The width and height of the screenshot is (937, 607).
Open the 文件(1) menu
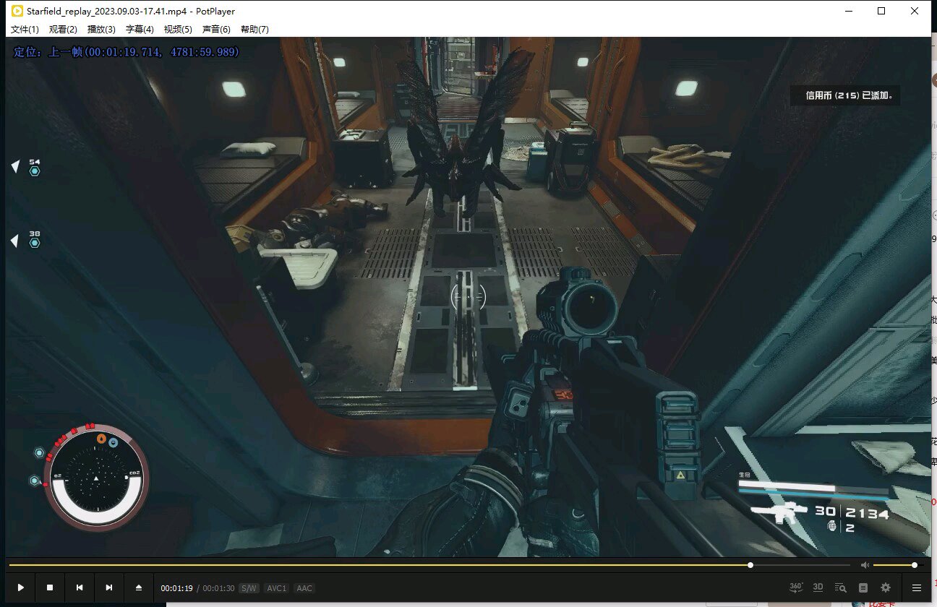25,30
